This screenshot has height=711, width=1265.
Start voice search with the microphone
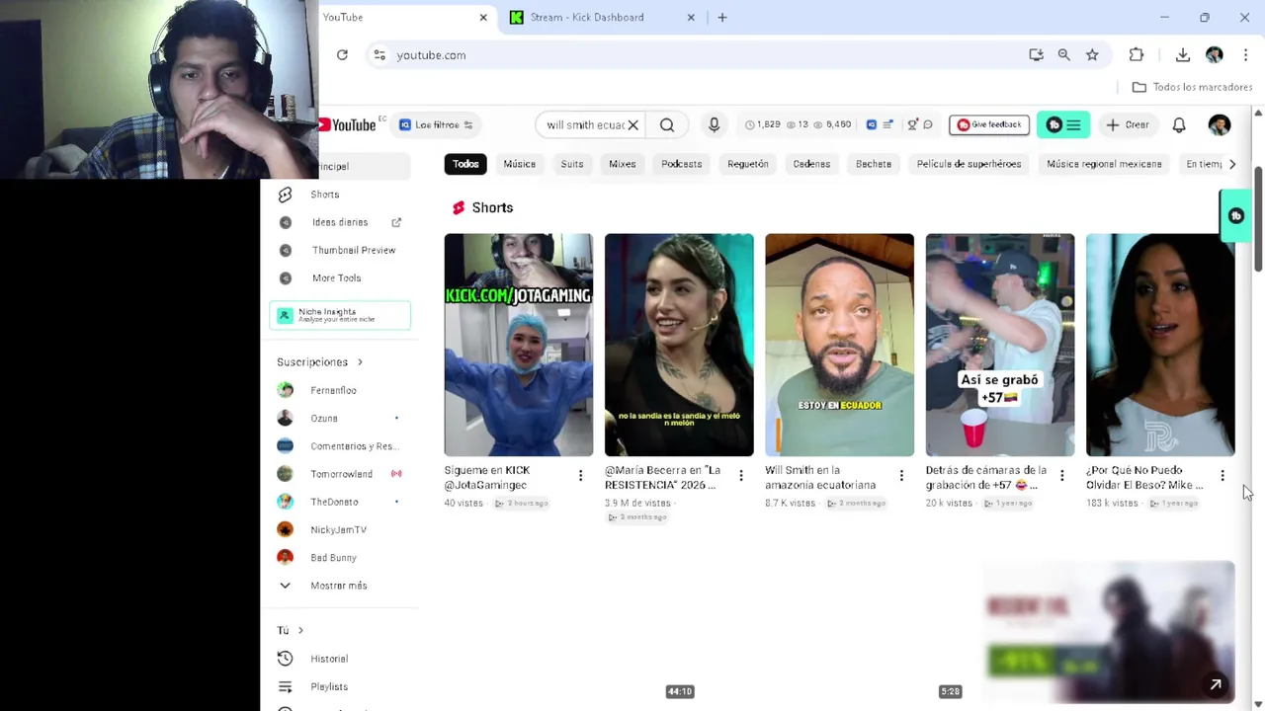[x=714, y=124]
